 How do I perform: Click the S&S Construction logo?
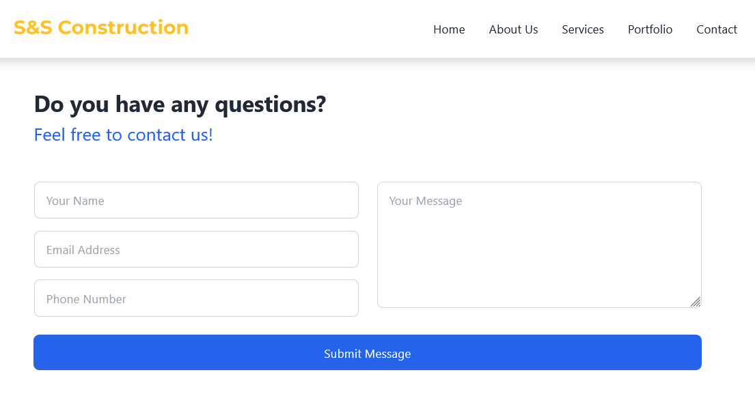[101, 28]
